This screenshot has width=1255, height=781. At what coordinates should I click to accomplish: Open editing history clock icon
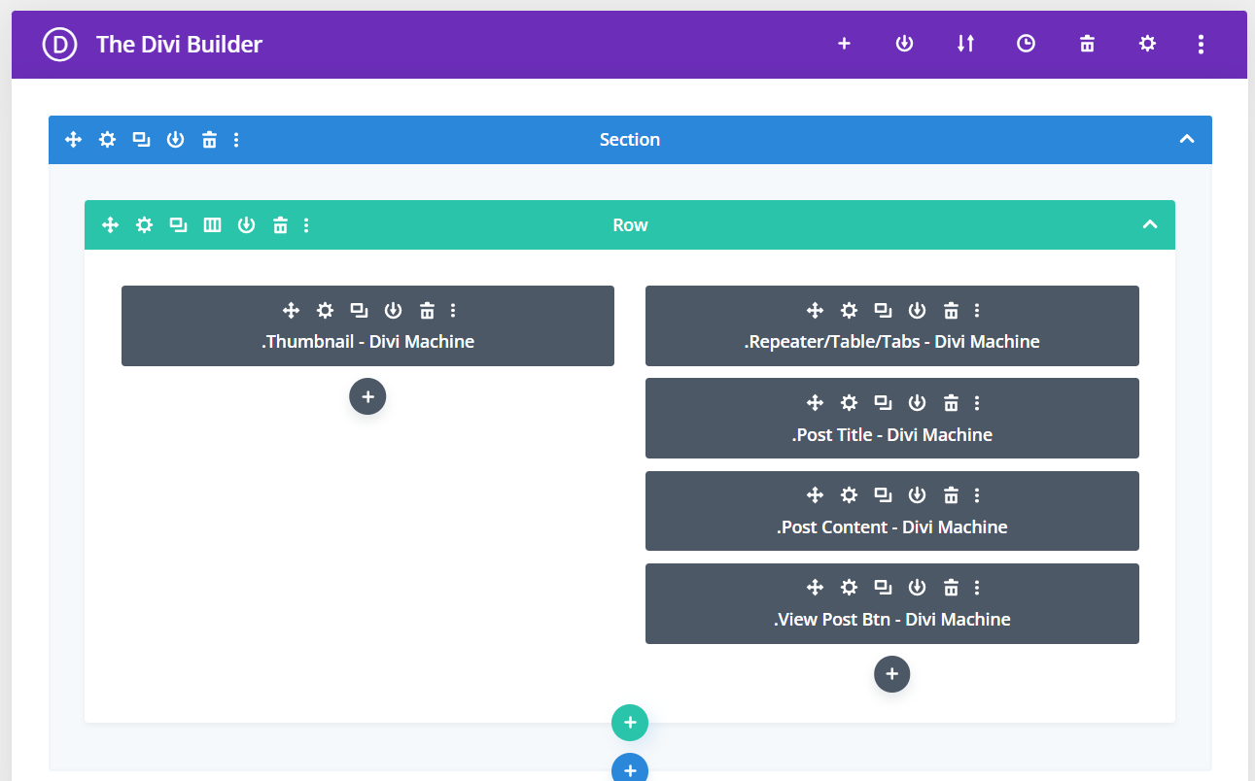point(1026,44)
